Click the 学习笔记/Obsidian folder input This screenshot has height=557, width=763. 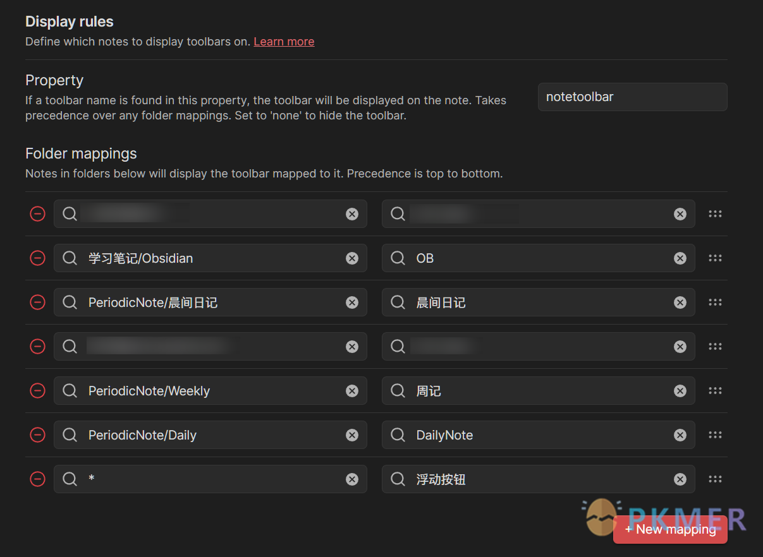click(x=209, y=258)
